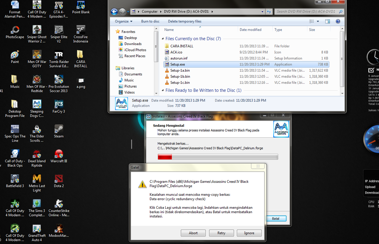Image resolution: width=379 pixels, height=244 pixels.
Task: Open Metro Last Light shortcut
Action: (x=37, y=184)
